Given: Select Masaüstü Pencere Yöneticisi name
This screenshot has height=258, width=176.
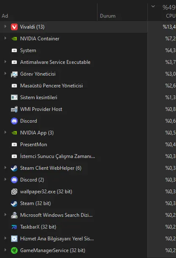Looking at the screenshot, I should pos(51,86).
